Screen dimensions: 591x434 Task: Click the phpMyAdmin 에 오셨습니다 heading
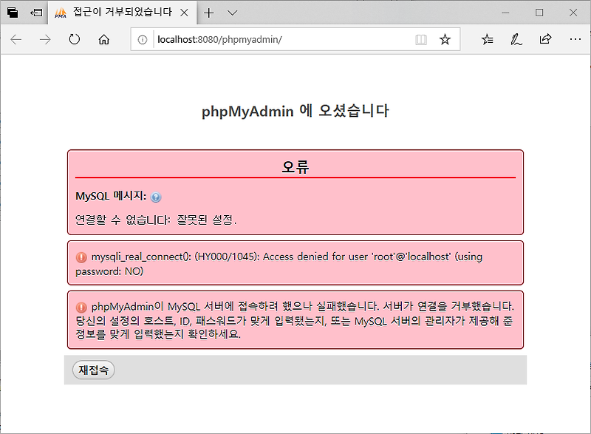(x=295, y=111)
